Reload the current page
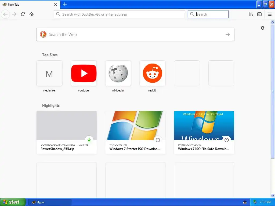Image resolution: width=275 pixels, height=206 pixels. (x=23, y=14)
